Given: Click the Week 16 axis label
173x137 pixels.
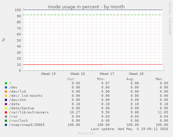Looking at the screenshot, I should 78,74.
